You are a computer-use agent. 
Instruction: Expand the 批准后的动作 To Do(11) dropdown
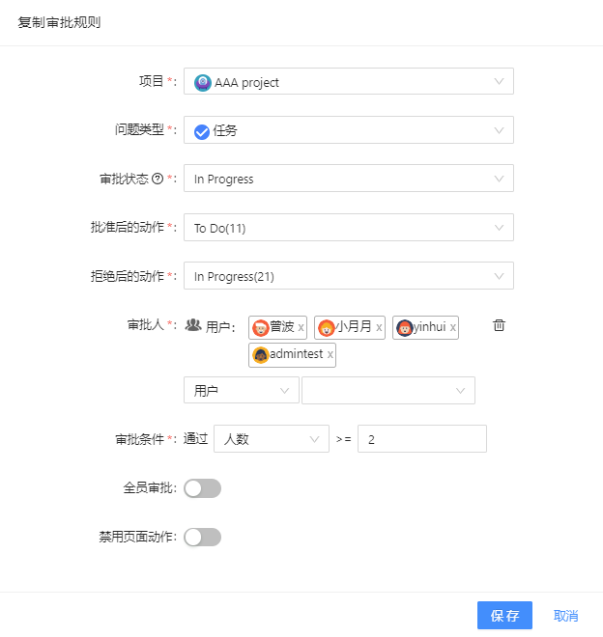tap(348, 228)
